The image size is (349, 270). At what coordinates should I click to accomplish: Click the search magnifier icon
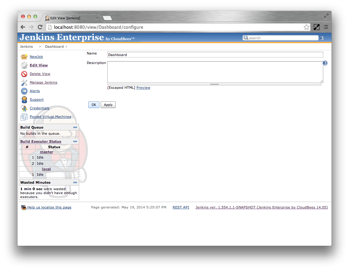point(246,38)
